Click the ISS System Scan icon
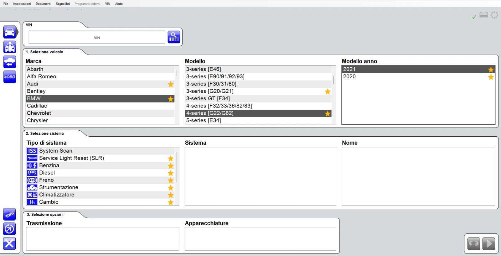This screenshot has height=256, width=501. tap(32, 151)
